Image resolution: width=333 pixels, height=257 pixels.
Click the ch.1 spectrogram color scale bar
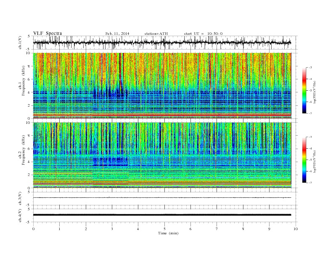coord(304,91)
